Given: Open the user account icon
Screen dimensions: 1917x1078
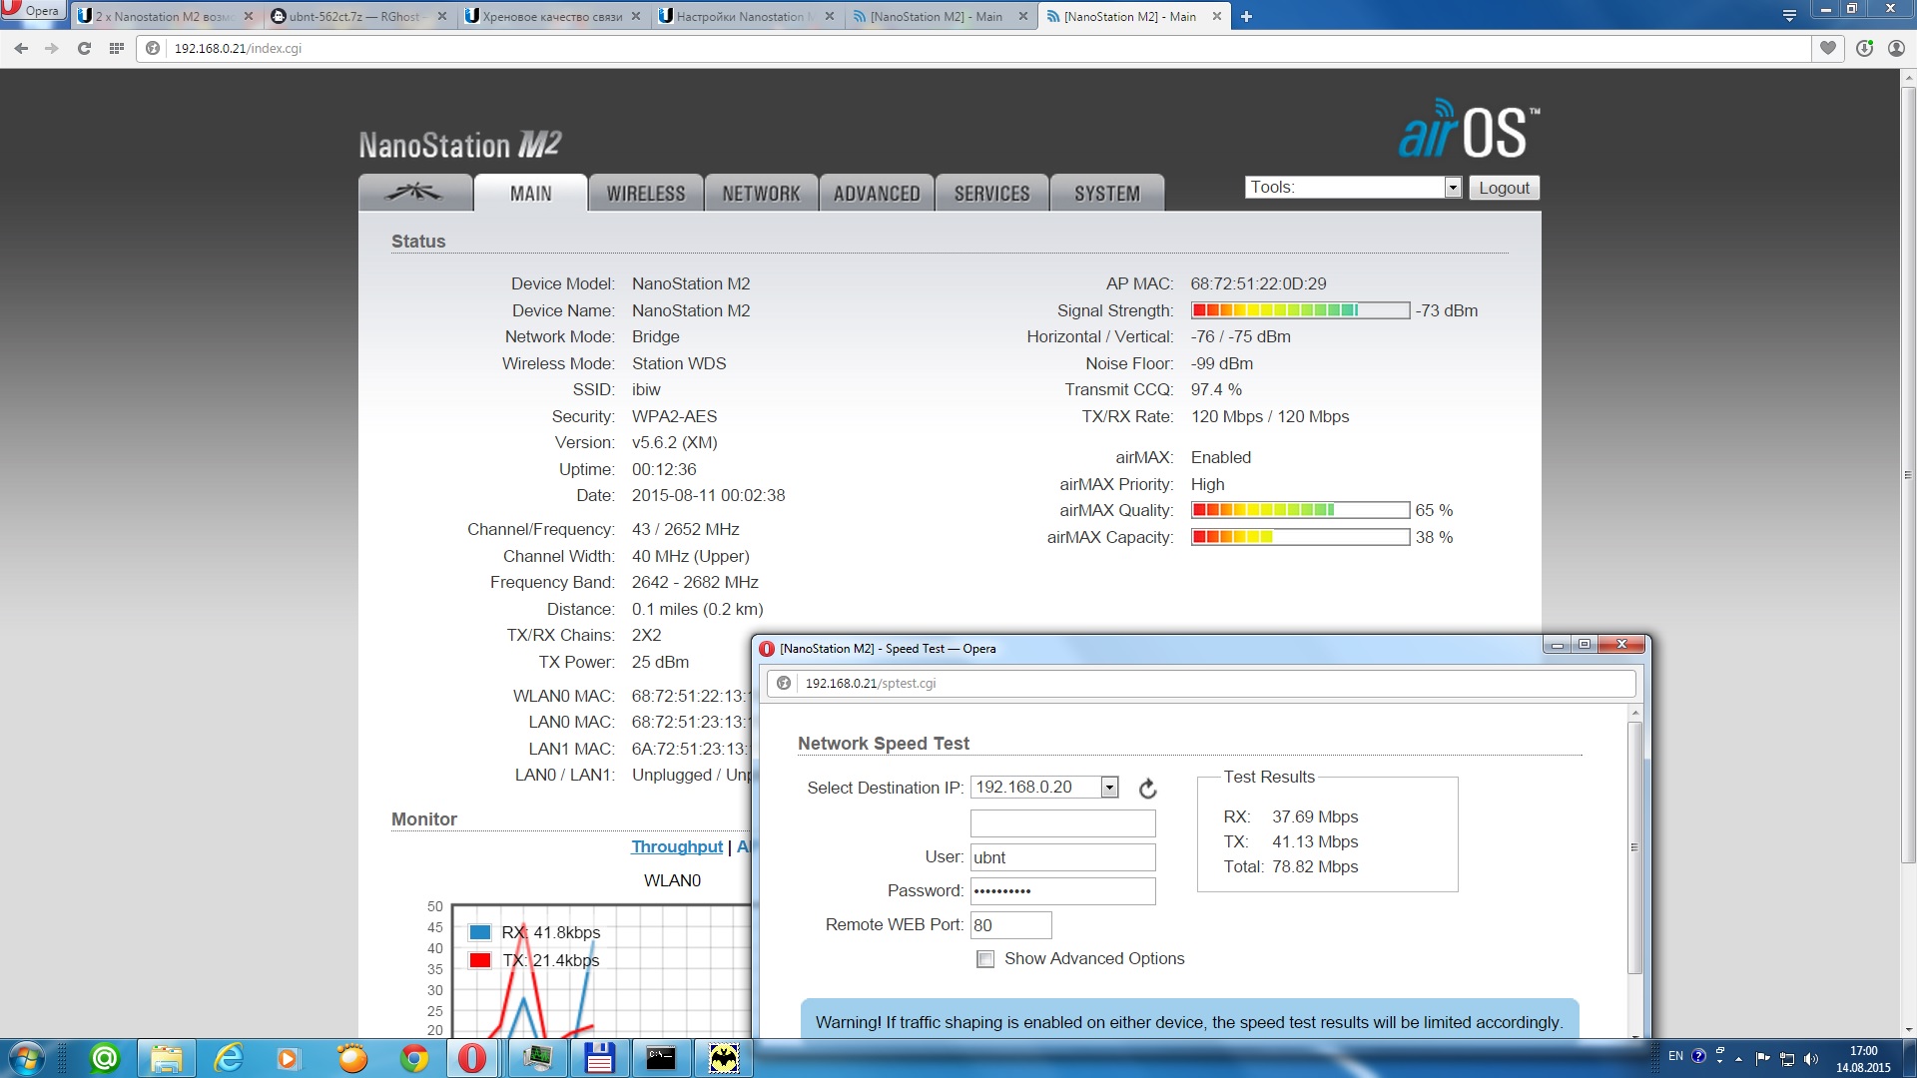Looking at the screenshot, I should (1896, 48).
